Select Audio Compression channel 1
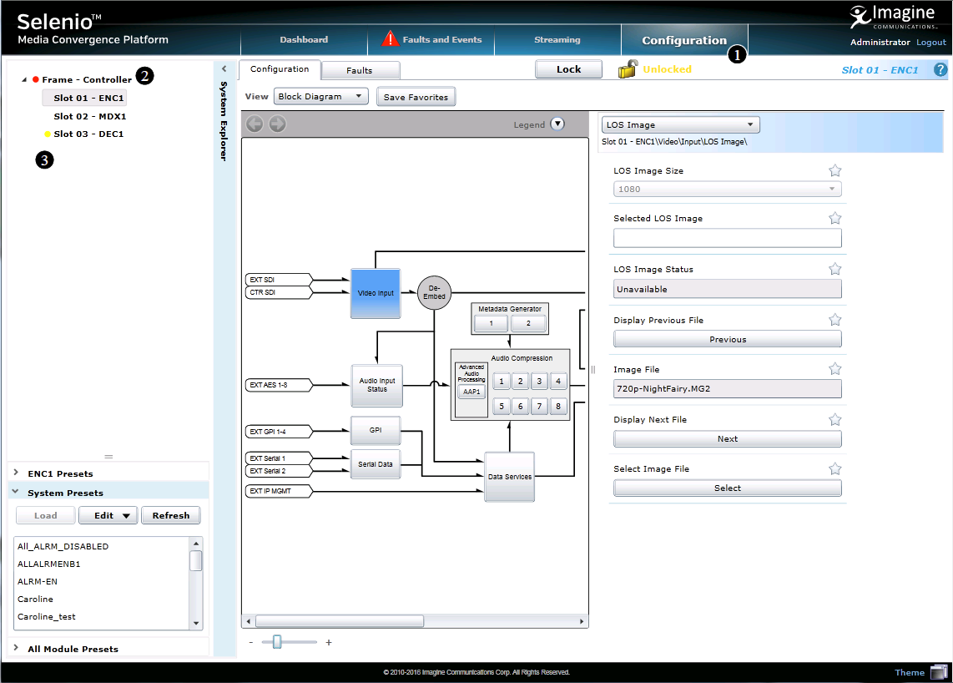Image resolution: width=953 pixels, height=683 pixels. coord(502,382)
